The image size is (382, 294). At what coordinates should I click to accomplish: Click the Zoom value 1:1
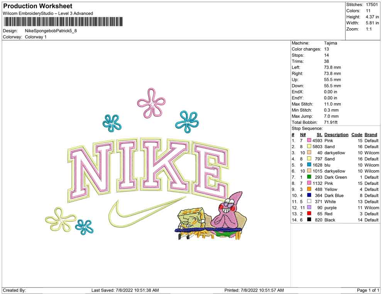point(369,29)
